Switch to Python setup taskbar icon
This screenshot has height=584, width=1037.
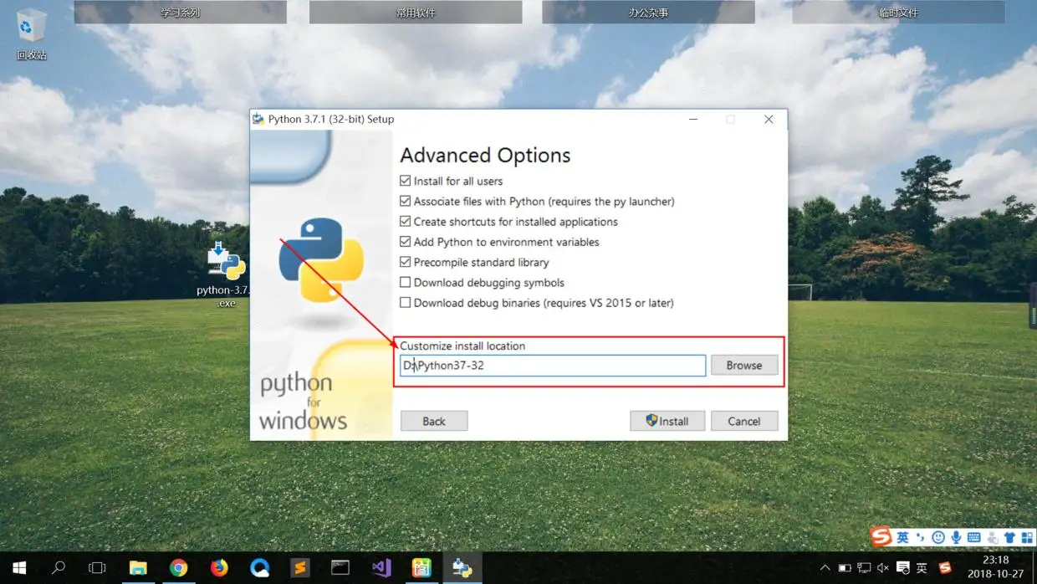click(x=462, y=568)
